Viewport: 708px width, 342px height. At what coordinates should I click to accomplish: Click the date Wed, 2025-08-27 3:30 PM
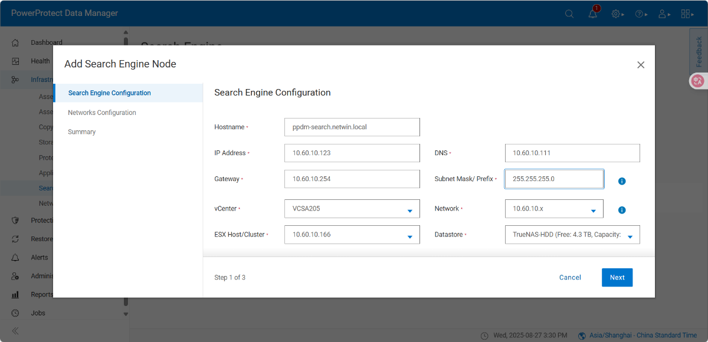(530, 336)
